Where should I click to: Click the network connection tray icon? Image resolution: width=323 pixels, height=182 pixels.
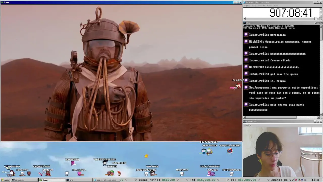click(303, 180)
